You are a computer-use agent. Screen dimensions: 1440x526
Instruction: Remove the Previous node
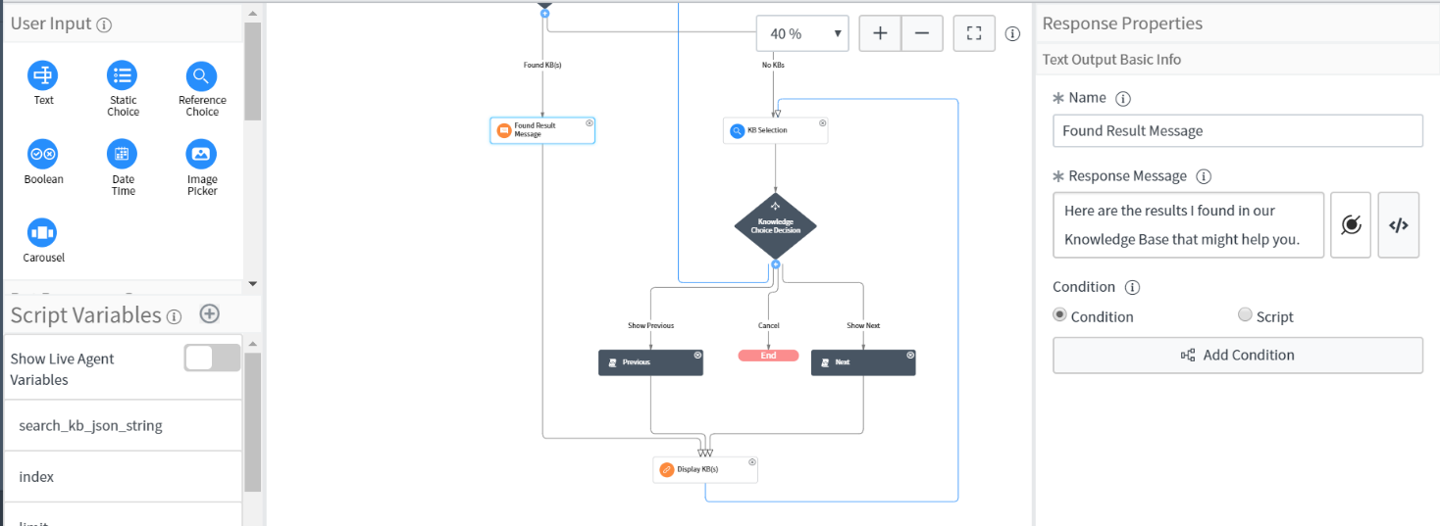(x=698, y=356)
